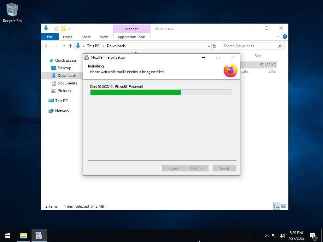The height and width of the screenshot is (242, 323).
Task: Go back with the back arrow
Action: [x=47, y=46]
